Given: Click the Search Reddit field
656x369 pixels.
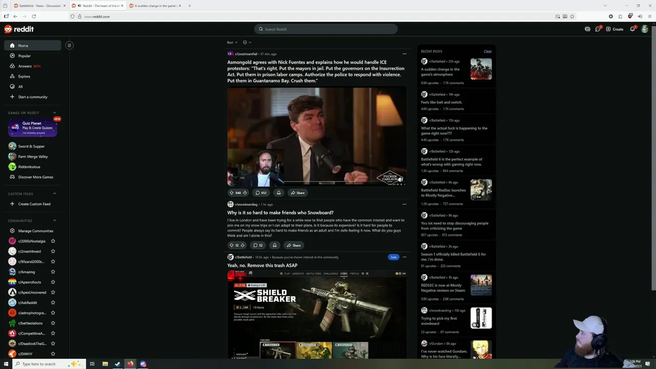Looking at the screenshot, I should pyautogui.click(x=326, y=29).
